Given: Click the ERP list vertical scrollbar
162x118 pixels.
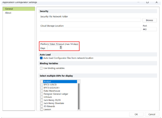Looking at the screenshot, I should point(79,96).
